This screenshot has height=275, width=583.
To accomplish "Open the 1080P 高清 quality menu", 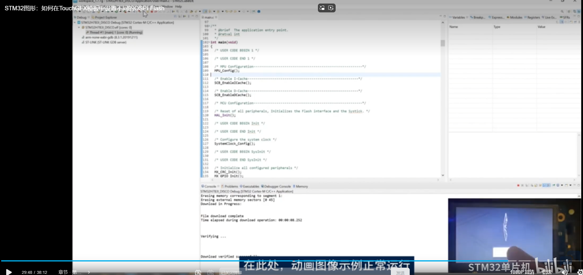I will coord(522,272).
